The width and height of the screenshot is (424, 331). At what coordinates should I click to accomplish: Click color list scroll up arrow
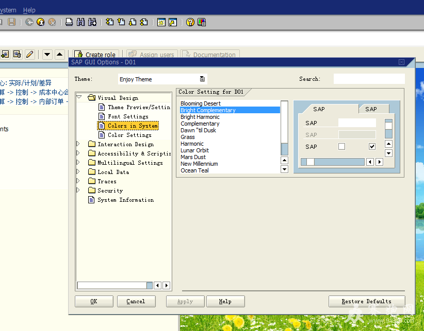point(284,161)
